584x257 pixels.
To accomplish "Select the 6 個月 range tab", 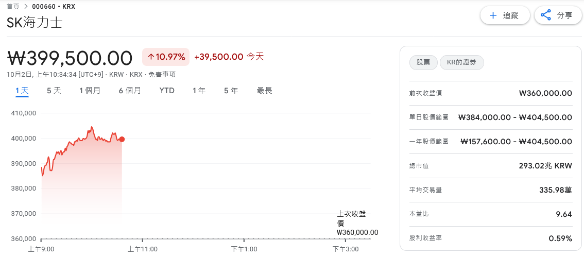I will pos(130,91).
